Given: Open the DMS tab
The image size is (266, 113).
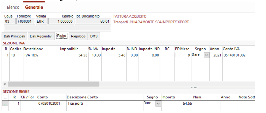Looking at the screenshot, I should (94, 36).
